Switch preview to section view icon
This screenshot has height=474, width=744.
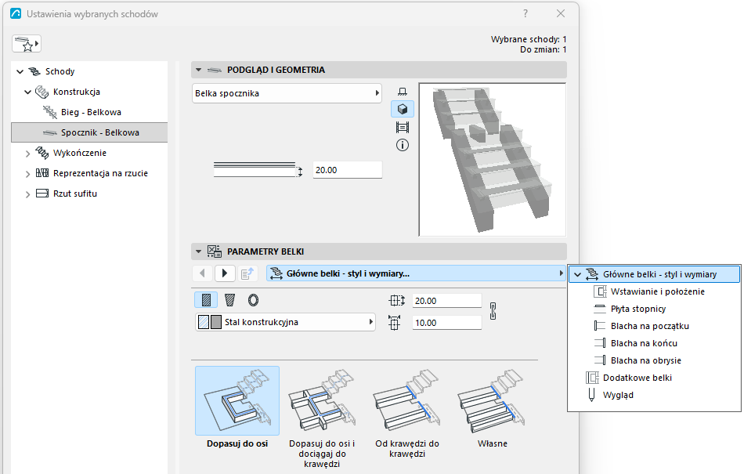click(403, 127)
